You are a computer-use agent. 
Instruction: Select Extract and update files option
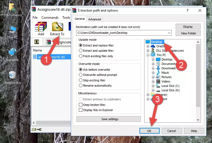pyautogui.click(x=80, y=51)
